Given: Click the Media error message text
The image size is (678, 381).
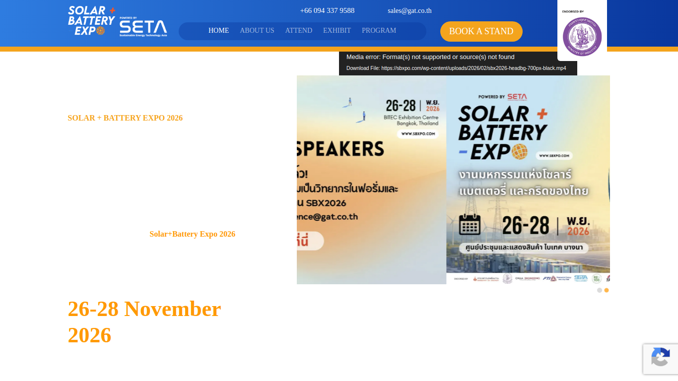Looking at the screenshot, I should tap(430, 57).
